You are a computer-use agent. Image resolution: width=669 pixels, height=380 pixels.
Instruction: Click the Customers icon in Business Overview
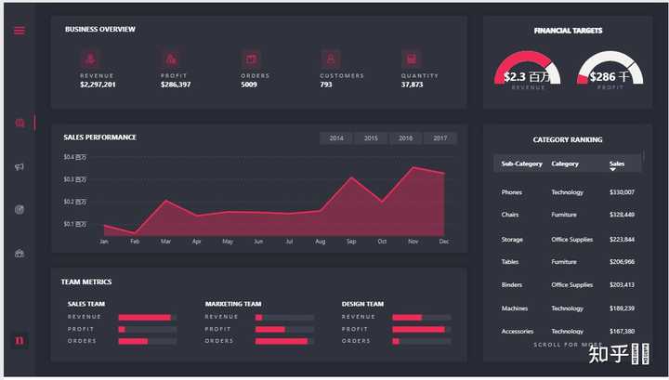click(x=331, y=59)
